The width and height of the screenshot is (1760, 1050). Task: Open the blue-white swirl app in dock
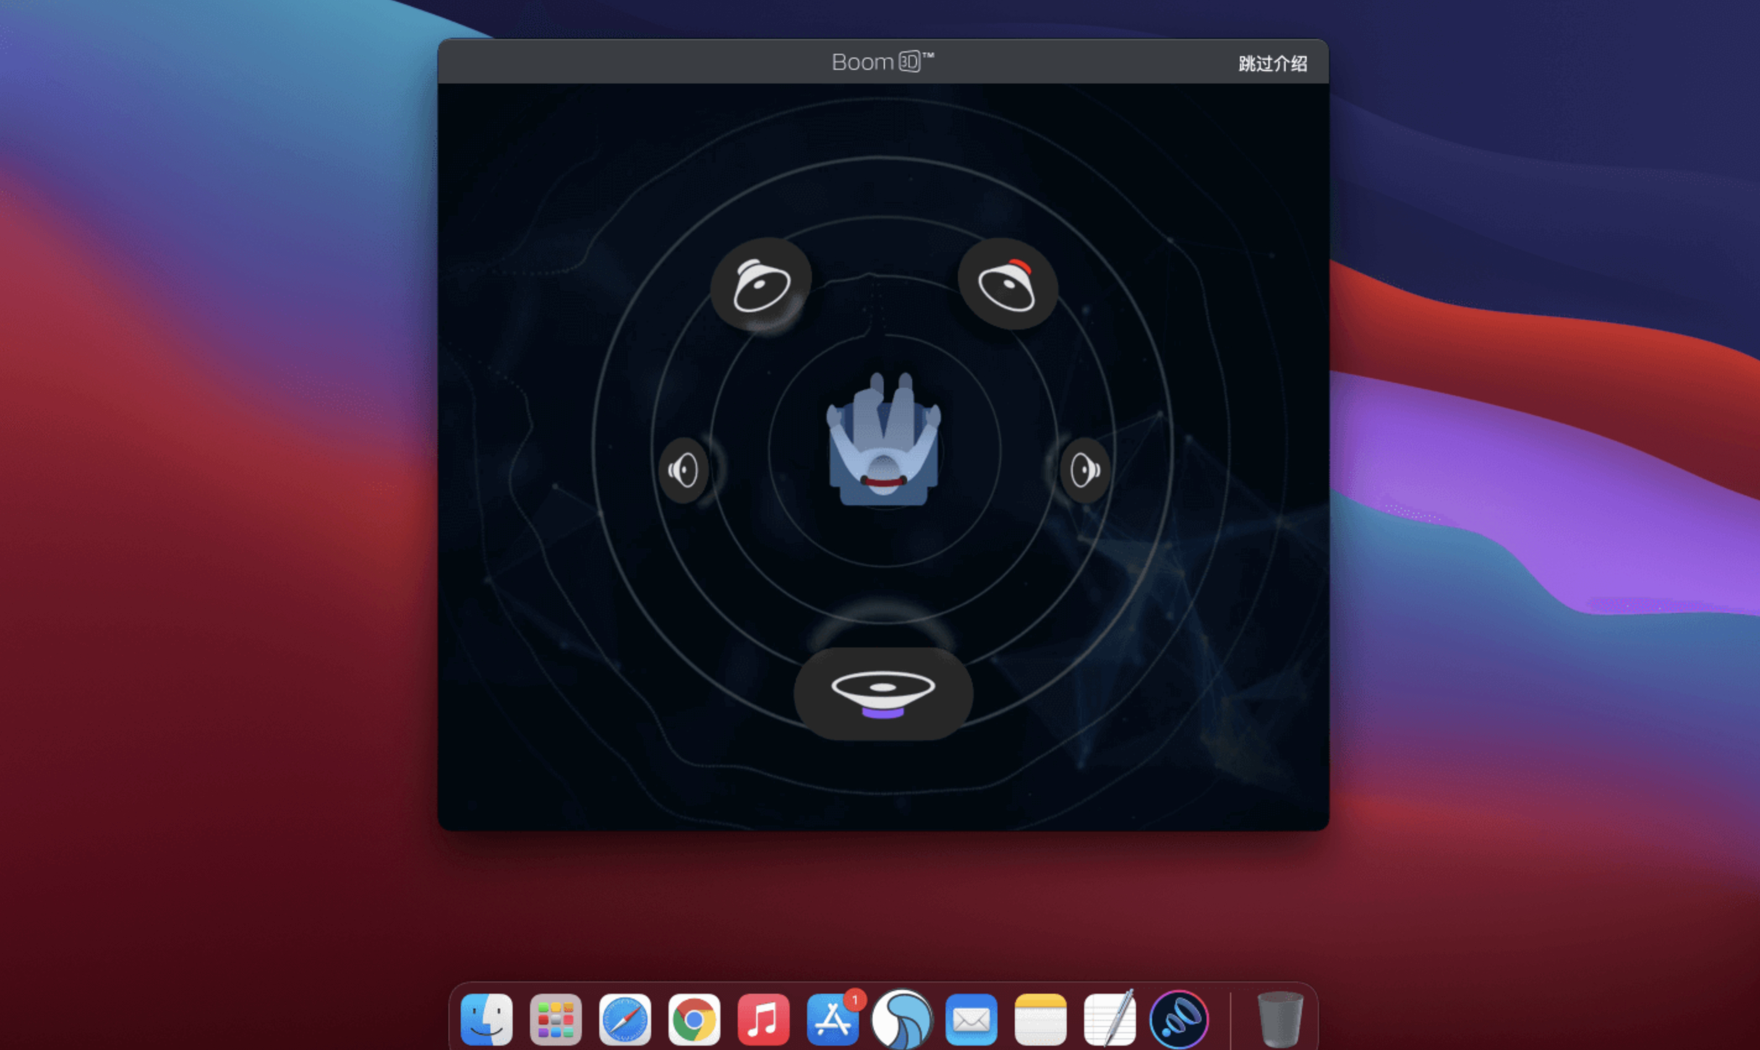pyautogui.click(x=902, y=1019)
